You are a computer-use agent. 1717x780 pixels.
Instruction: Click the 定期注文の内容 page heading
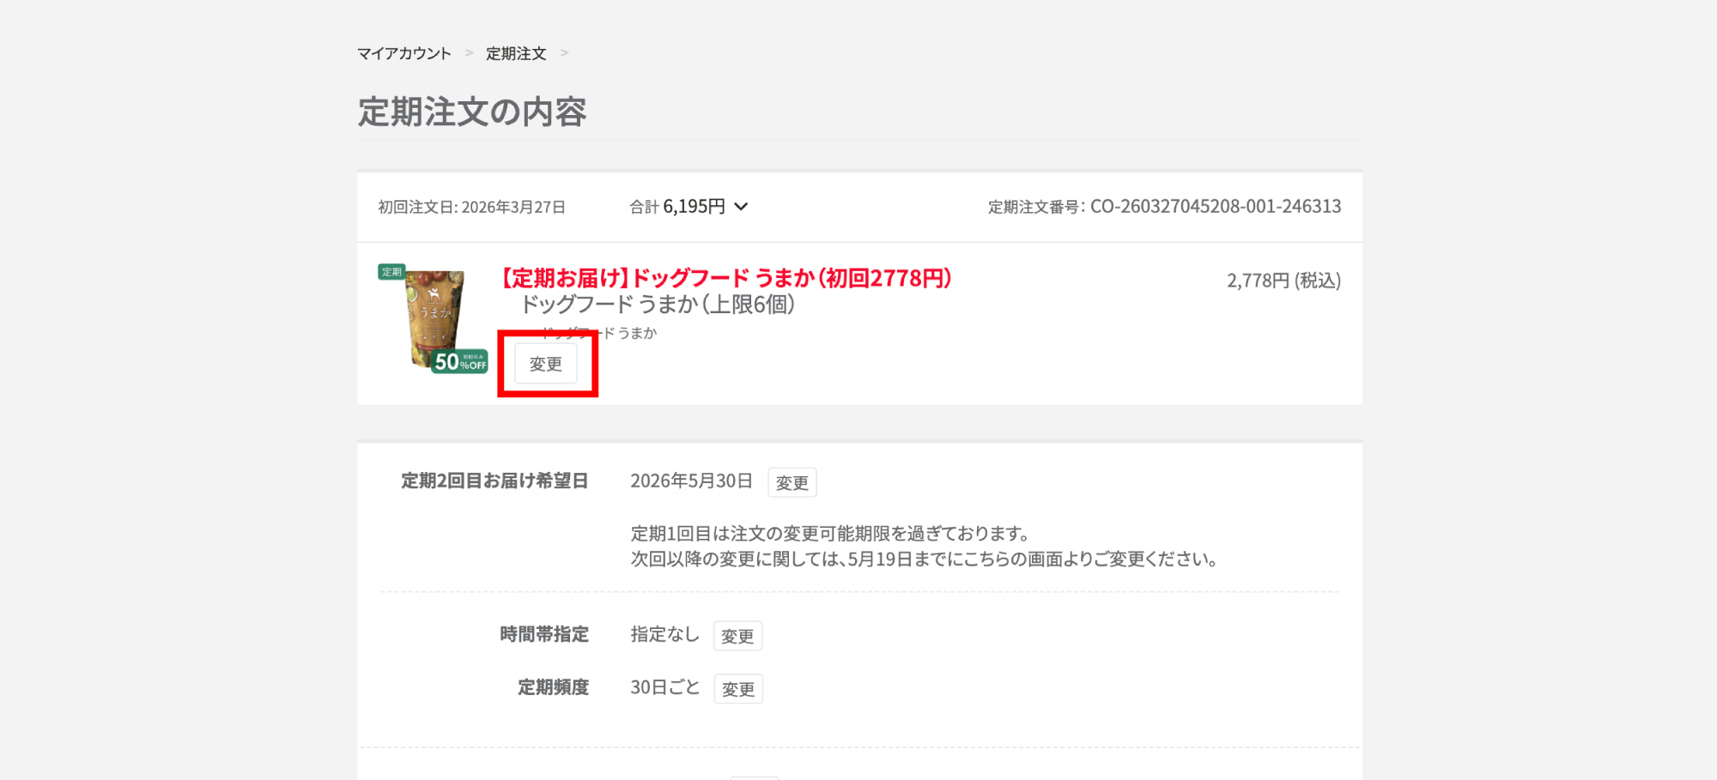tap(471, 112)
